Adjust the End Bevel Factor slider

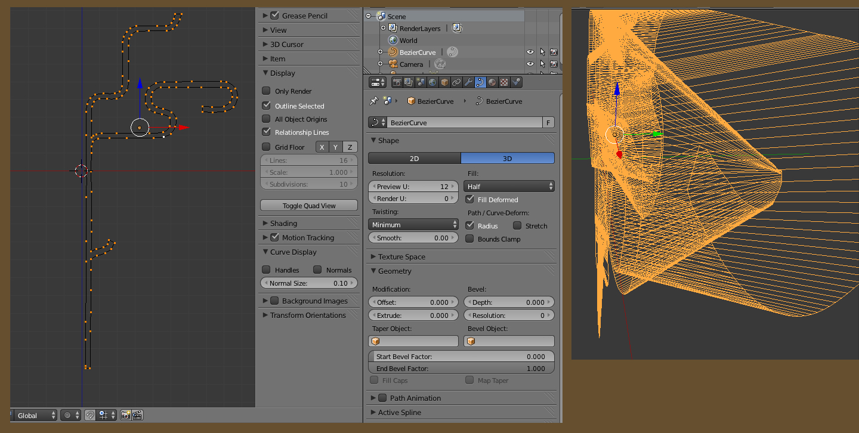[x=461, y=369]
